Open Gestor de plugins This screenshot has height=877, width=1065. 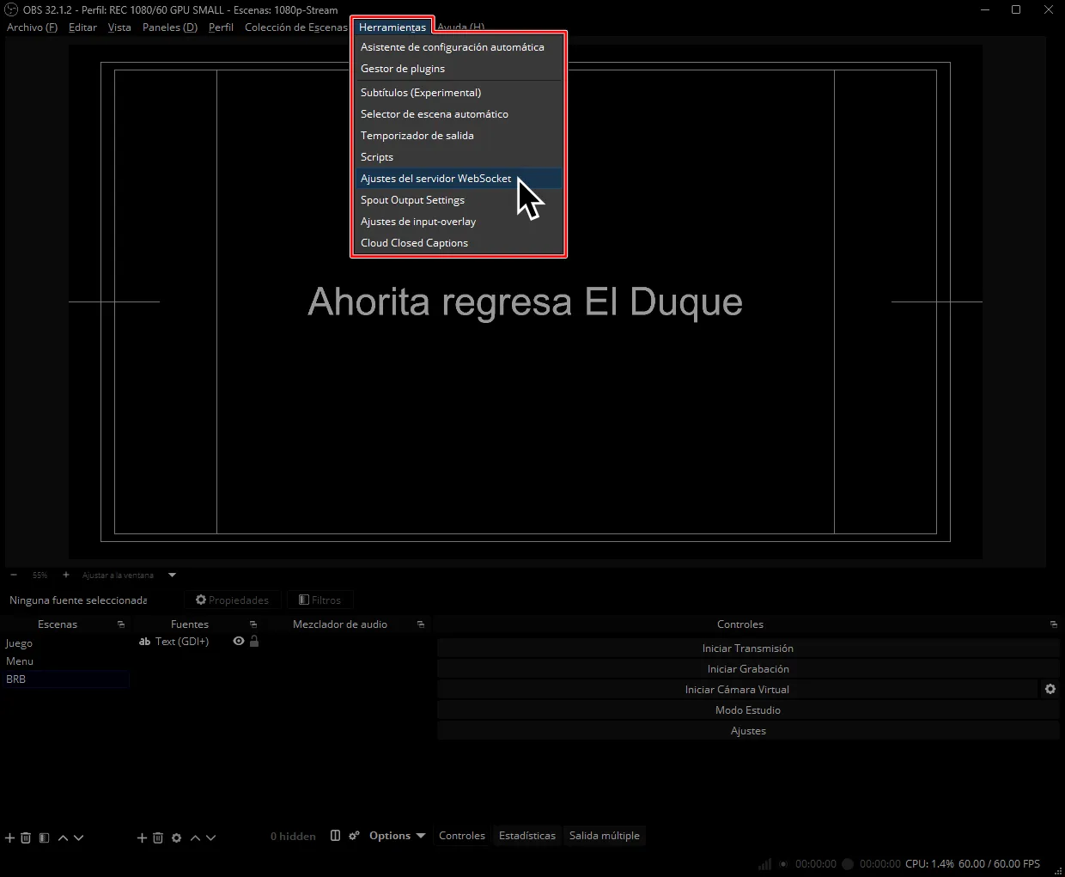pos(459,69)
